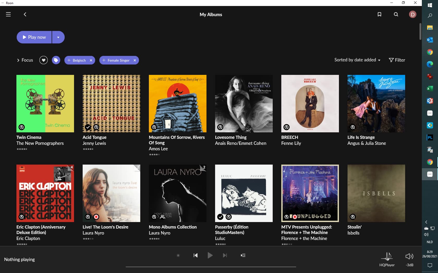Click the checkmark badge on Passerby cover
Screen dimensions: 438x273
220,217
